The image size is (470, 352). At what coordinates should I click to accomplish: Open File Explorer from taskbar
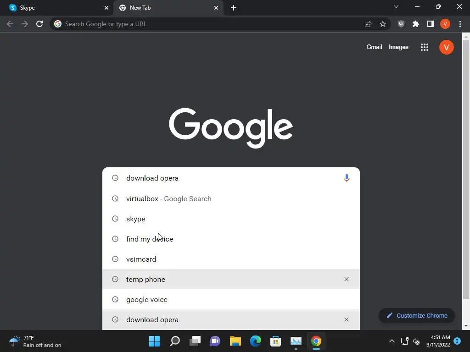(x=235, y=341)
